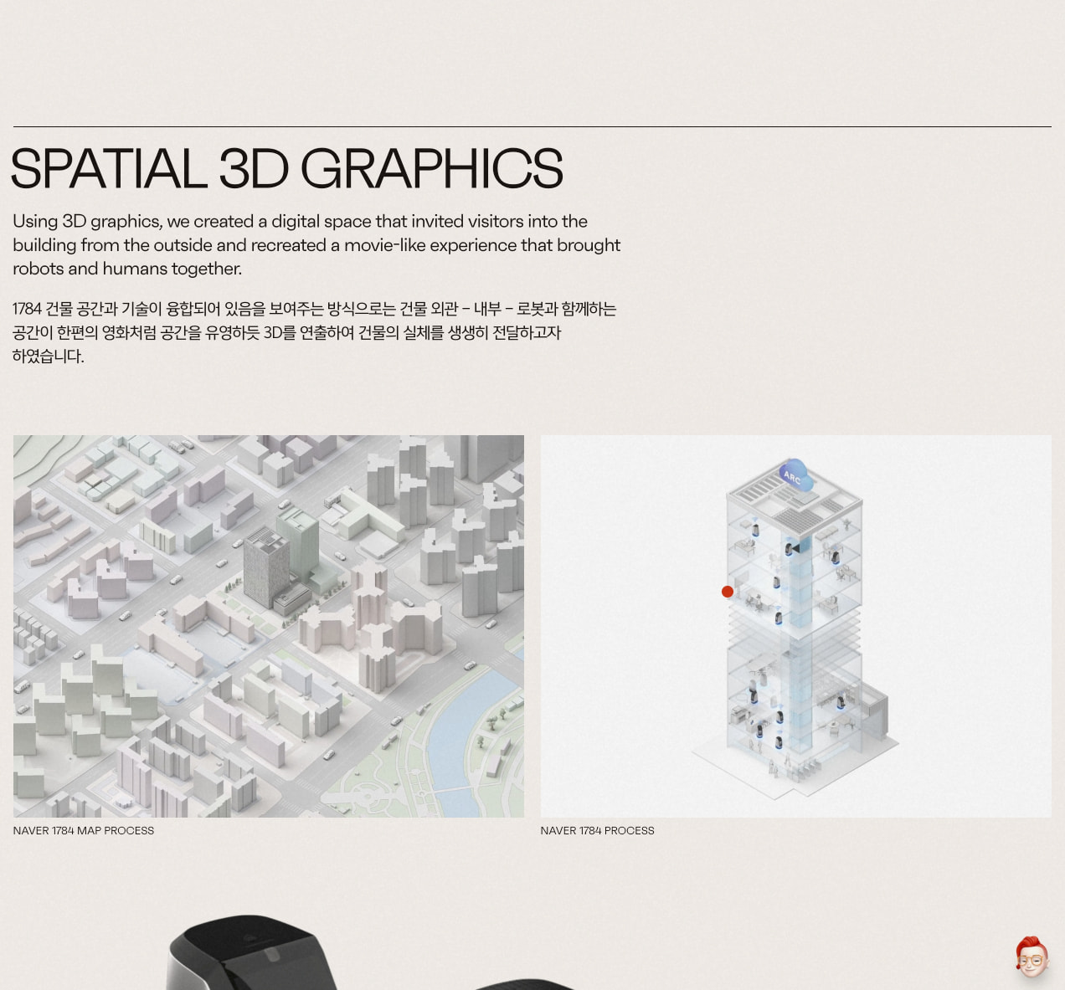
Task: Open the city map 3D render image
Action: [269, 626]
